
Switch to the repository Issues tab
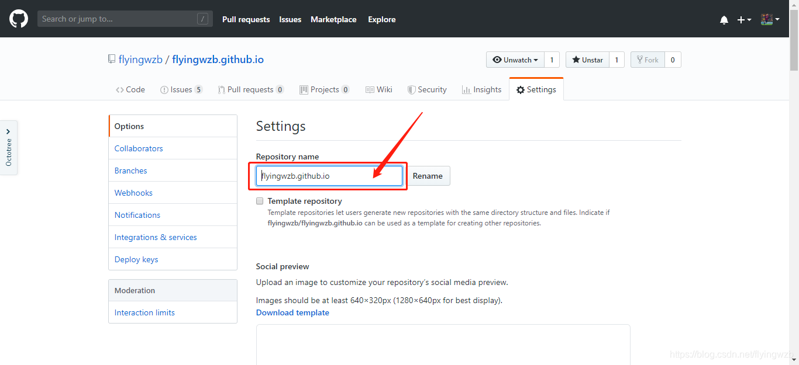point(181,89)
